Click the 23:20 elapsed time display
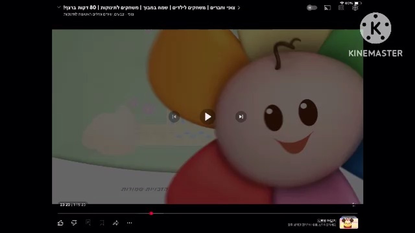 [65, 205]
